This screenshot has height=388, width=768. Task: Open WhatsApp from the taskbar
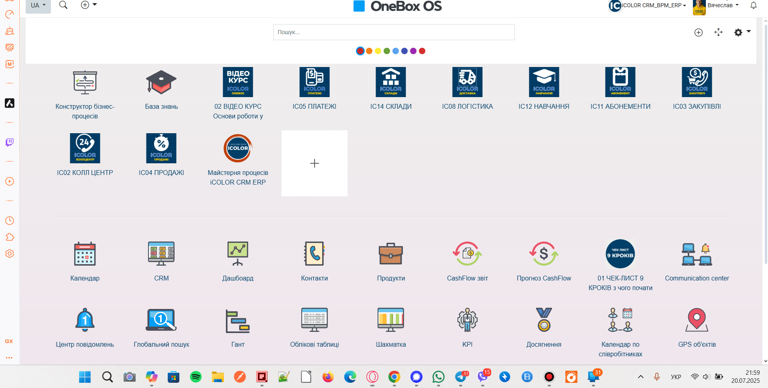[439, 377]
